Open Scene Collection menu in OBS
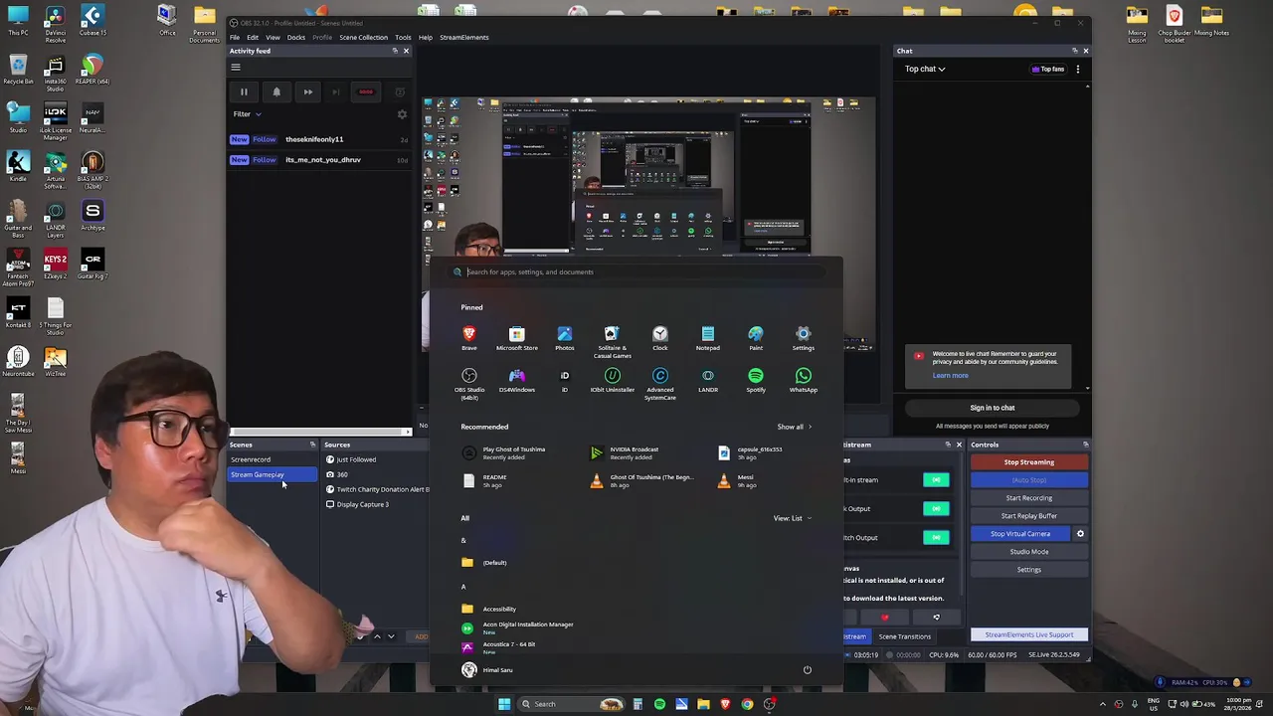This screenshot has width=1273, height=716. [363, 37]
